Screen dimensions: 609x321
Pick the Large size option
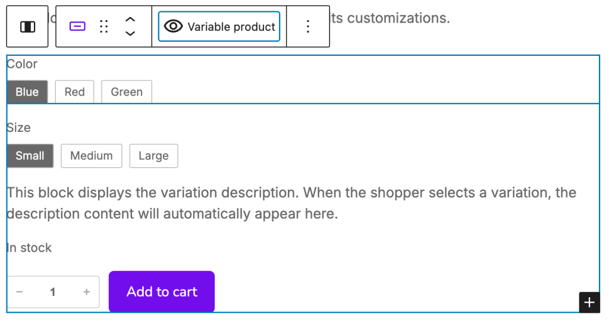coord(153,156)
